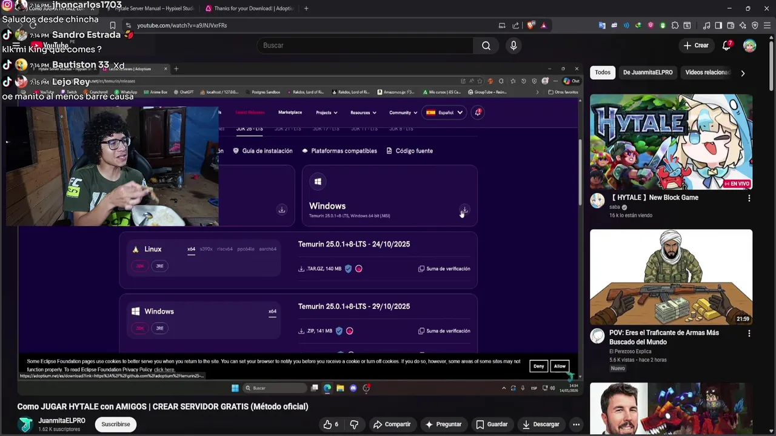Image resolution: width=776 pixels, height=436 pixels.
Task: Click the Brave Rewards triangle icon
Action: click(x=544, y=25)
